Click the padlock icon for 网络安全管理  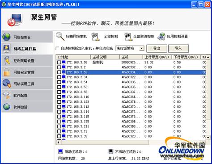(7, 72)
